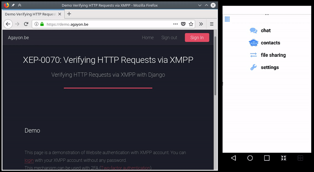Click the contacts avatar icon

[254, 43]
